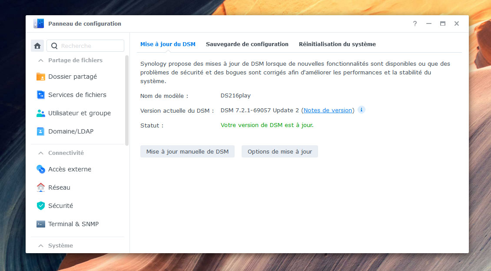Click the Panneau de configuration app icon
491x271 pixels.
pos(39,23)
